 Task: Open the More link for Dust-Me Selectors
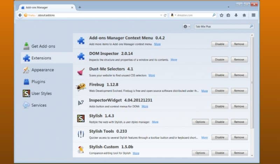(152, 75)
